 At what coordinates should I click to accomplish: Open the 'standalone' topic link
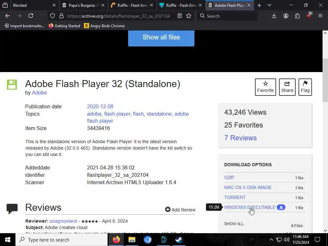click(x=159, y=114)
